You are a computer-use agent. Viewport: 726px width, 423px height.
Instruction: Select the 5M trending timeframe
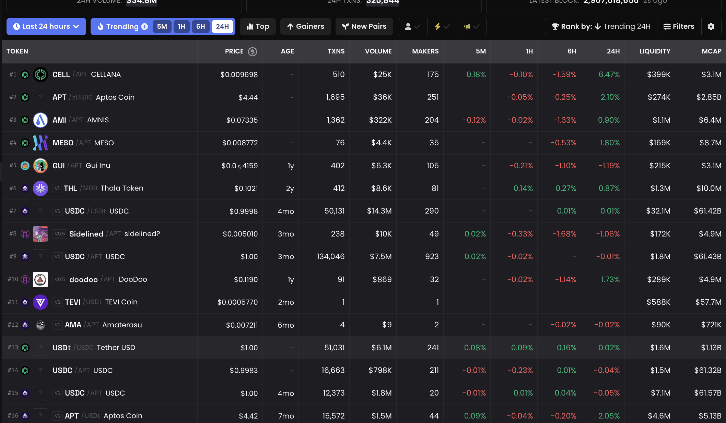coord(162,26)
